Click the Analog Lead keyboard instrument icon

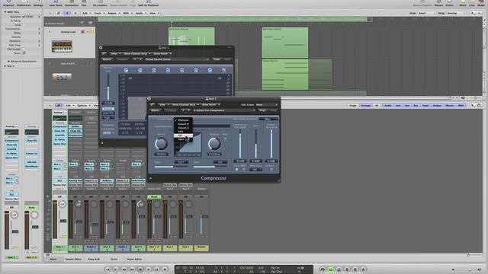pos(62,46)
